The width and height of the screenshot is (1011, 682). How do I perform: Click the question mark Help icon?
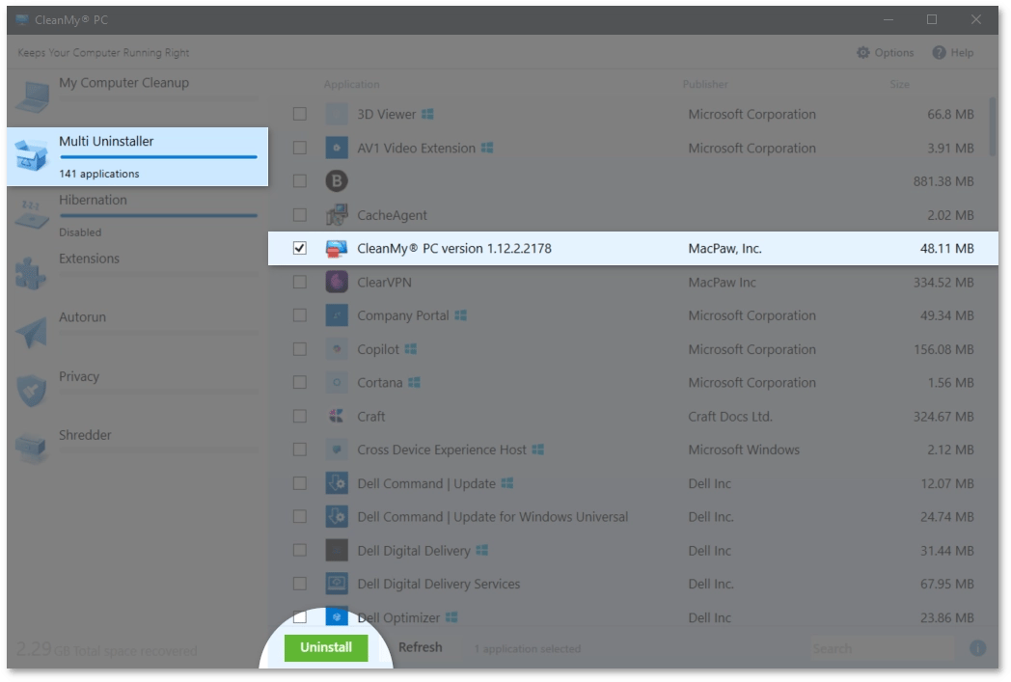point(939,53)
